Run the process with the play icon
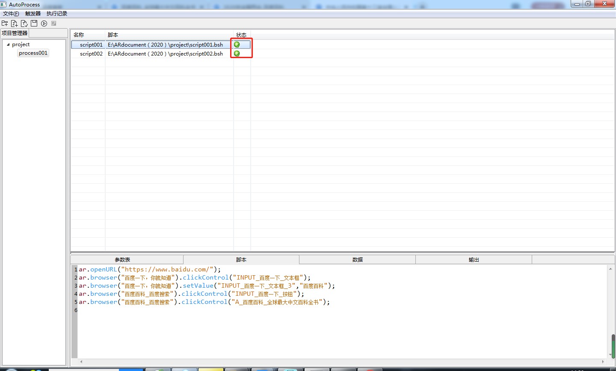This screenshot has width=616, height=371. (44, 24)
